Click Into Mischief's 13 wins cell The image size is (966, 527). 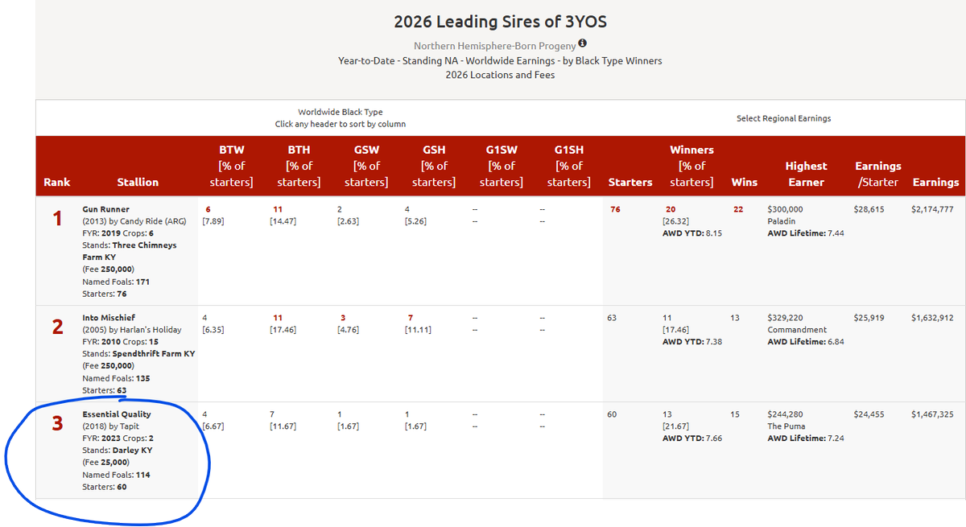point(735,318)
